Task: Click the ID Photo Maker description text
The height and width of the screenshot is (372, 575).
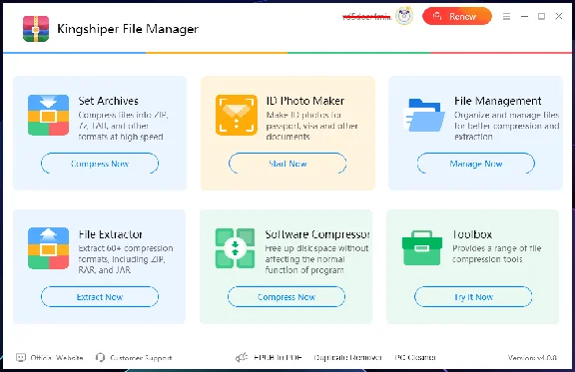Action: pyautogui.click(x=312, y=126)
